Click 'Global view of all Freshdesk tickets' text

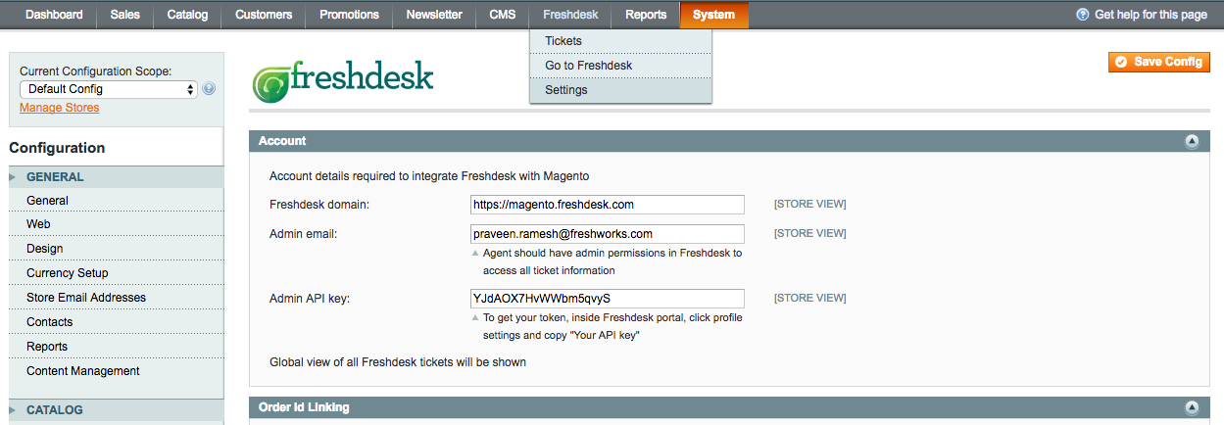tap(398, 362)
